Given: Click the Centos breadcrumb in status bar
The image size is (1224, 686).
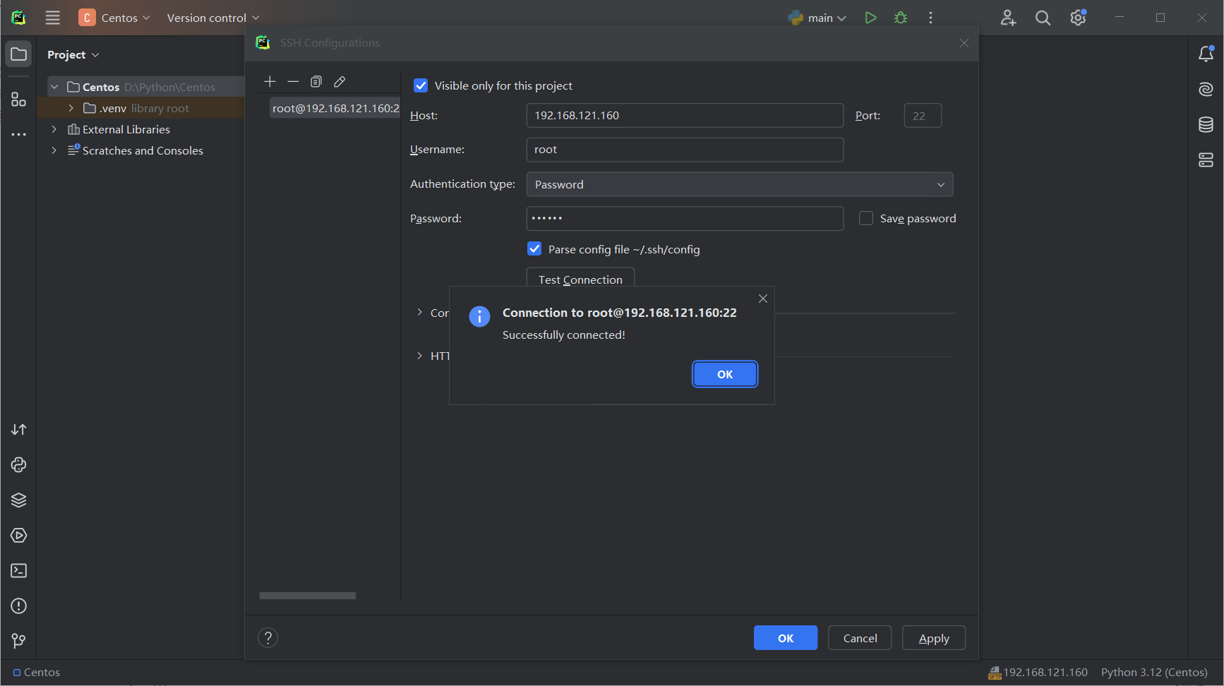Looking at the screenshot, I should tap(37, 673).
